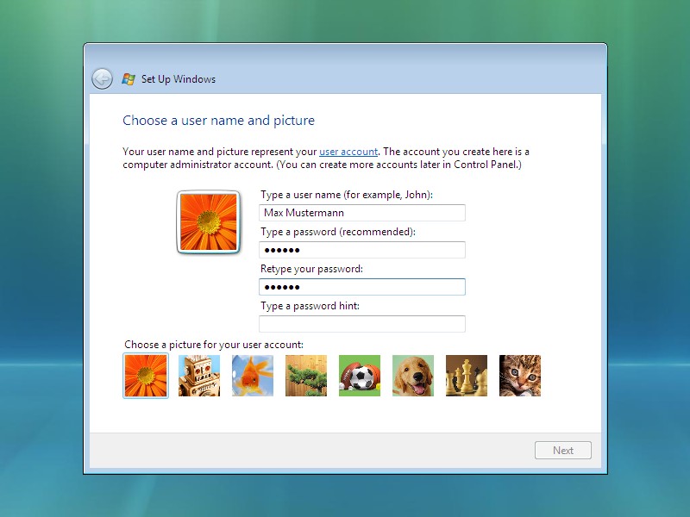This screenshot has width=690, height=517.
Task: Select the chess pieces account picture
Action: click(x=467, y=376)
